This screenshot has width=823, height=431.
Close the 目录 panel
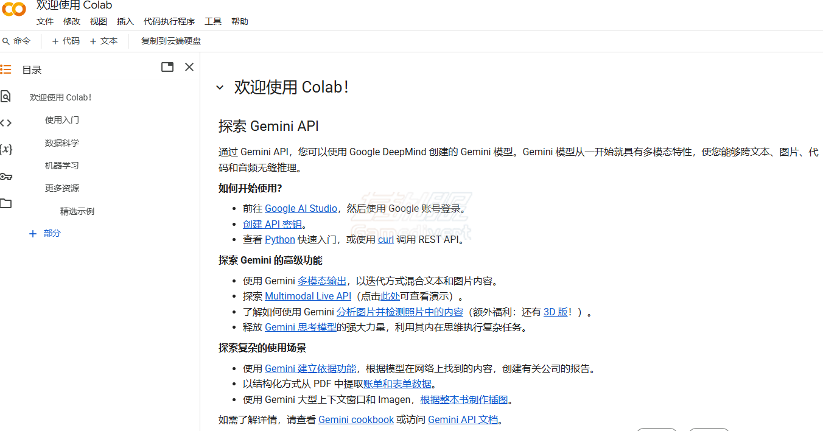click(x=189, y=67)
